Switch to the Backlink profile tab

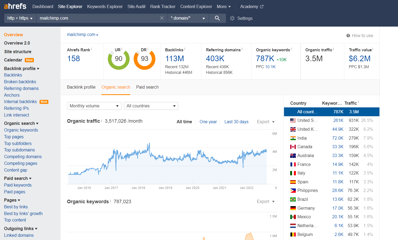point(81,87)
